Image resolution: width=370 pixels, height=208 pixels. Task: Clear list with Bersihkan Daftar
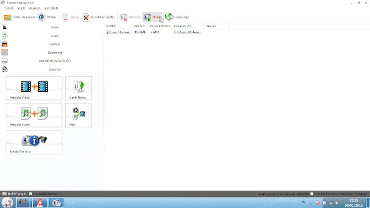point(99,17)
